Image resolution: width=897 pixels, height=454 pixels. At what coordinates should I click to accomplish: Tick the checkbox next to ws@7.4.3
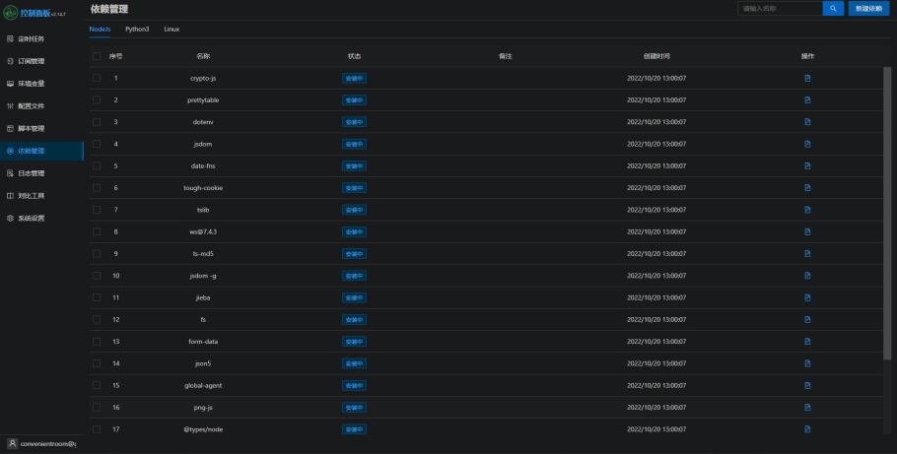pos(97,231)
